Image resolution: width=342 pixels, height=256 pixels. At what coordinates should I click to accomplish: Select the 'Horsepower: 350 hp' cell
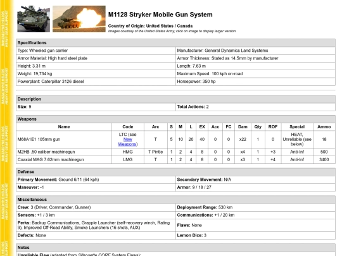pyautogui.click(x=255, y=82)
